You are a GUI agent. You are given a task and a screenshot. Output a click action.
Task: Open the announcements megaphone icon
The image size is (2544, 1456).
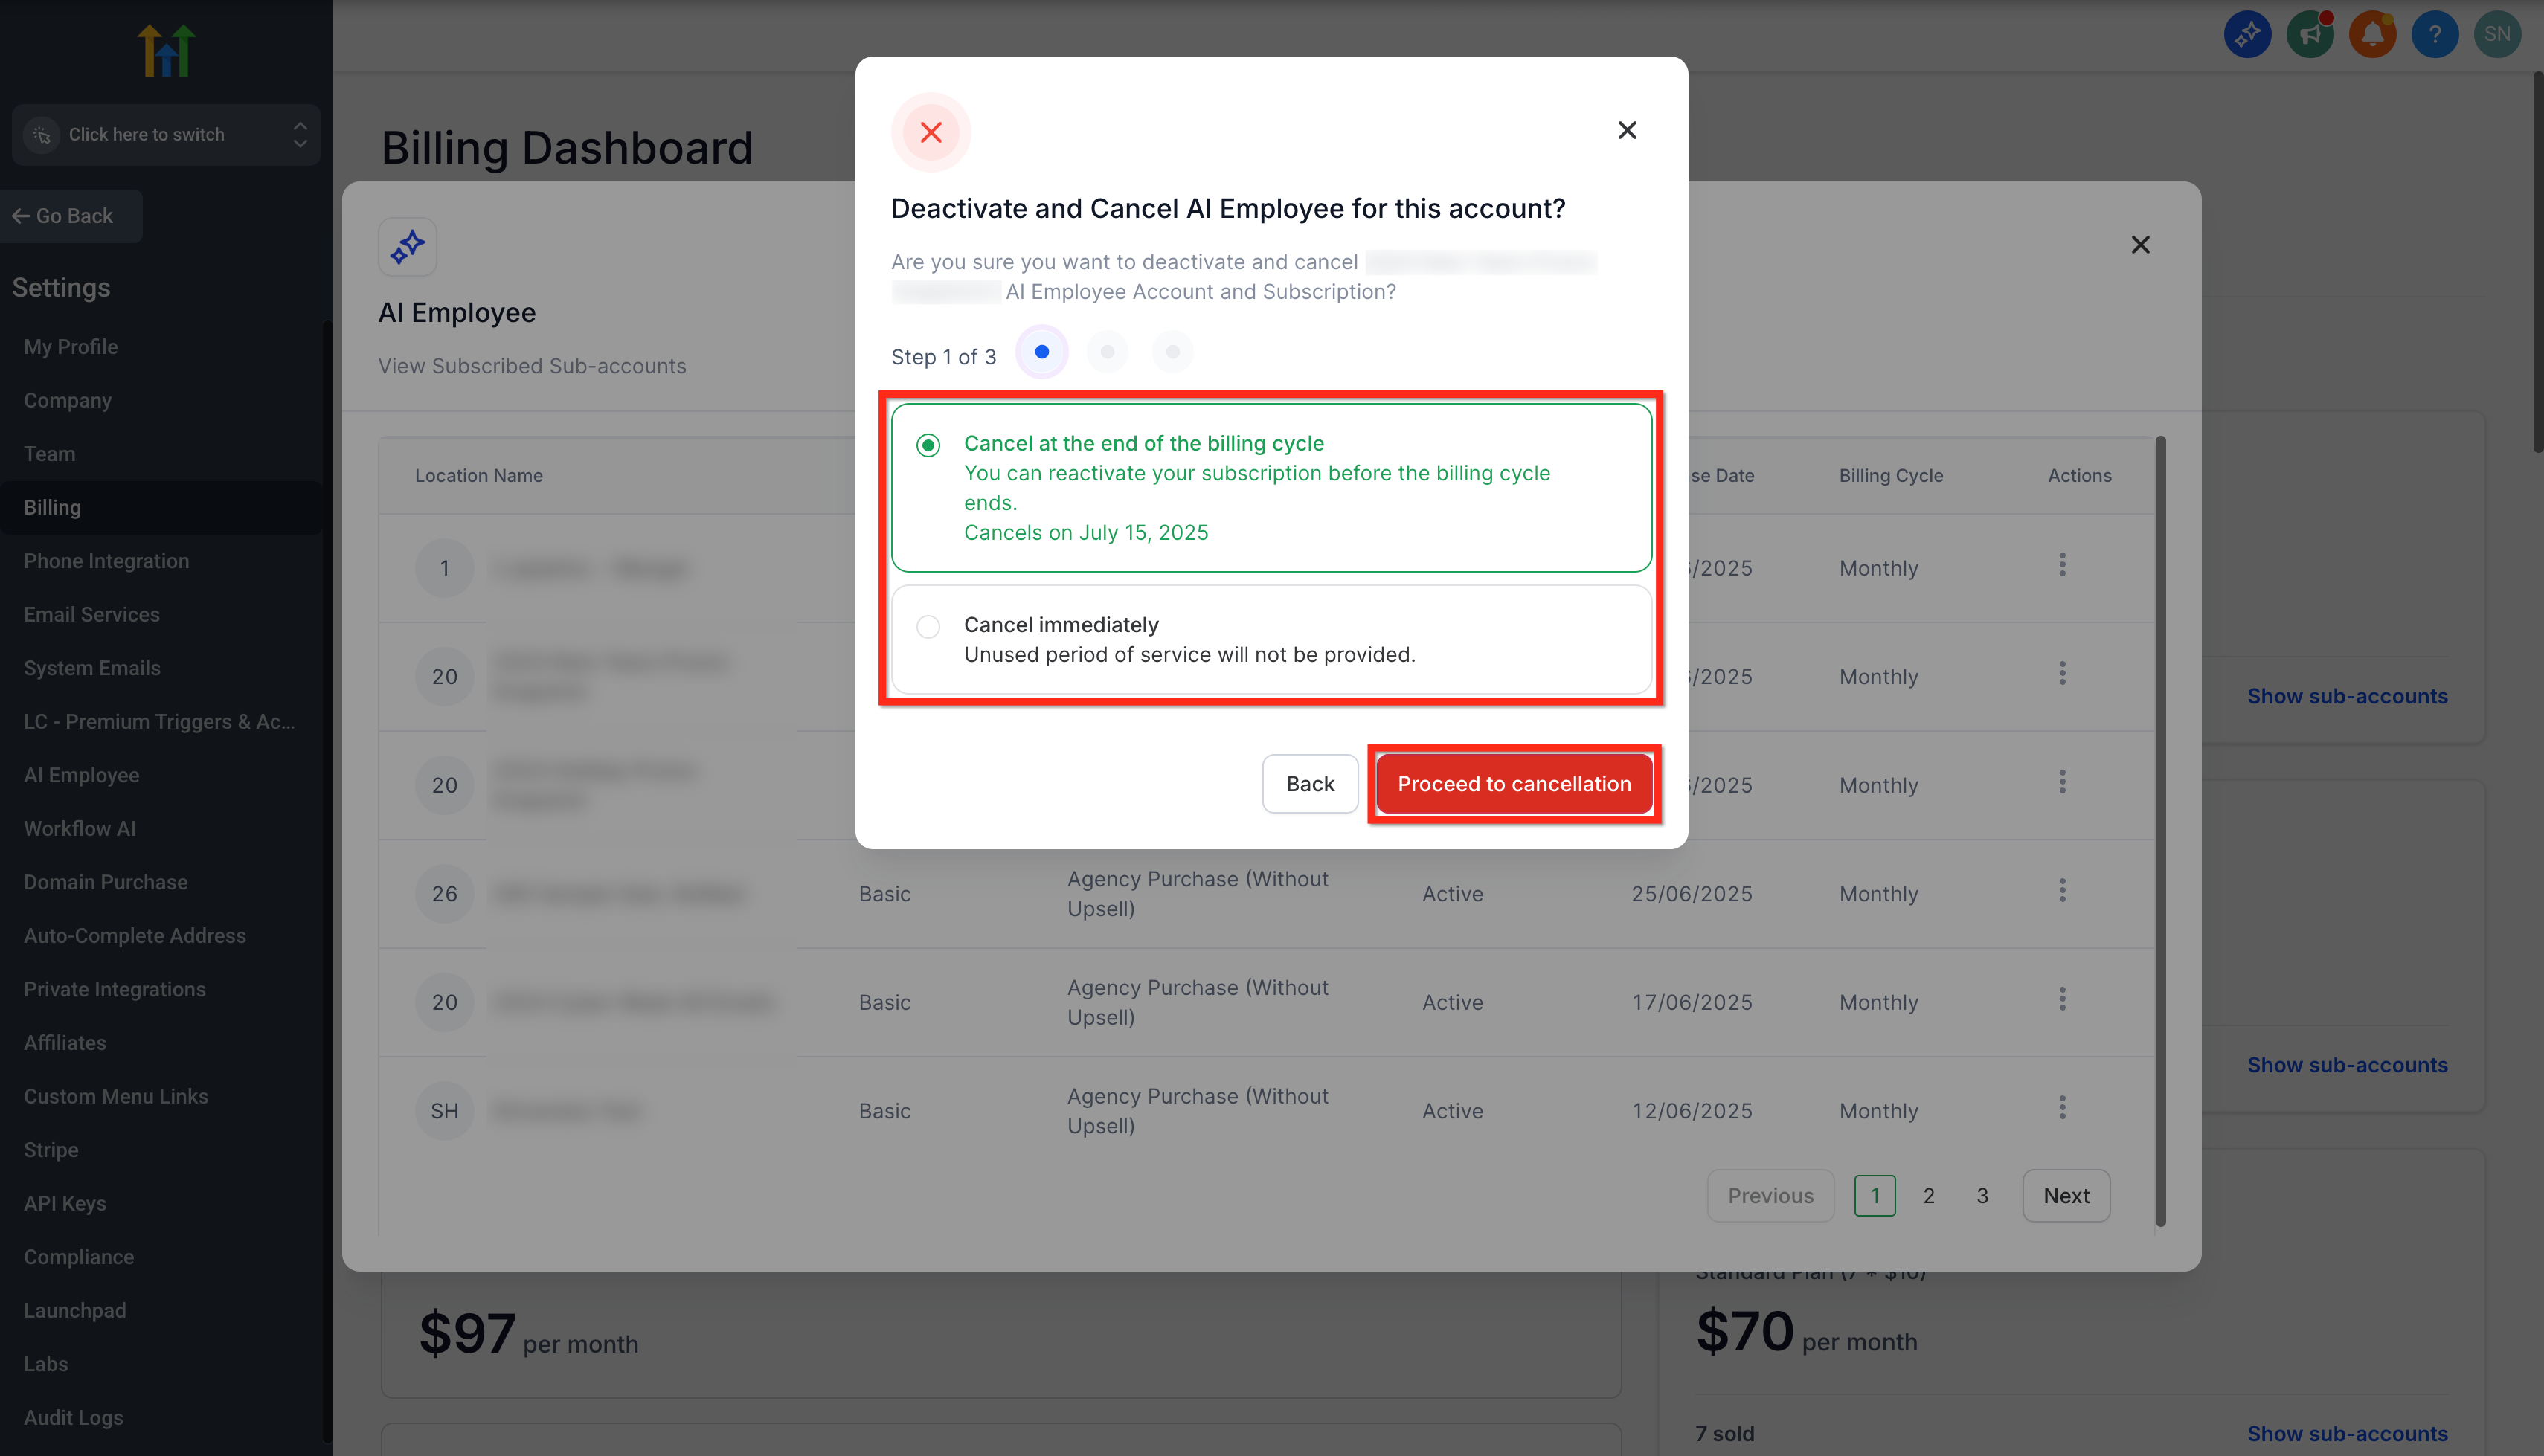[2309, 35]
